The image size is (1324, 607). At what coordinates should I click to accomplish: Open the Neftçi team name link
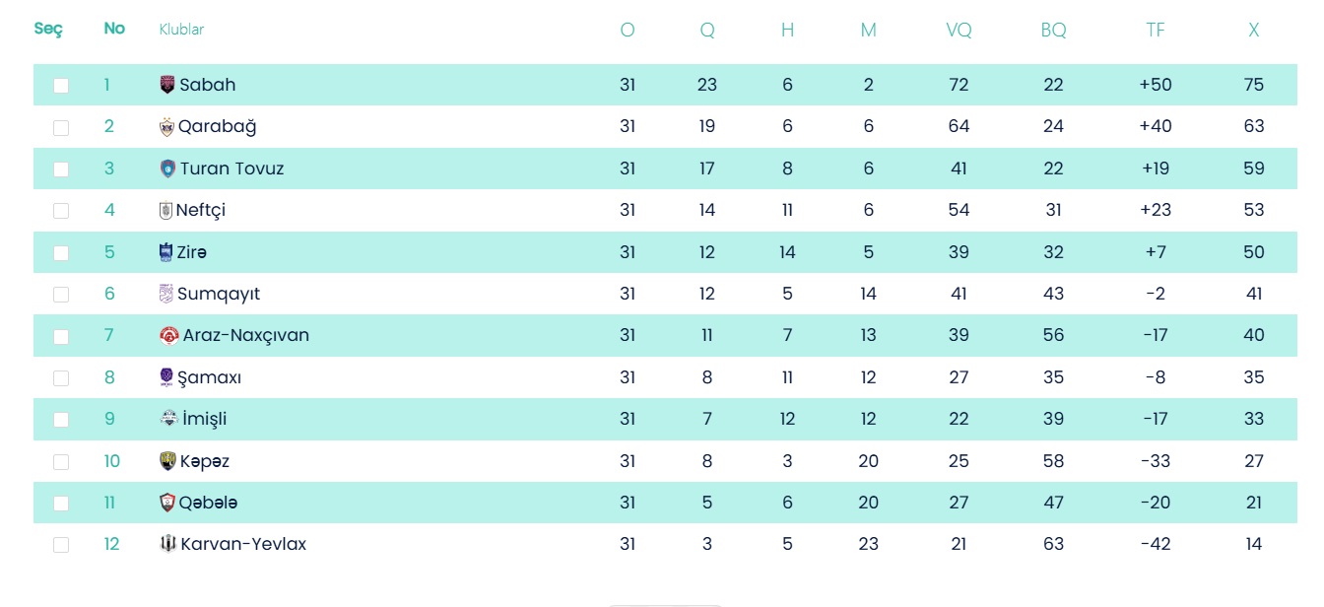[x=201, y=210]
